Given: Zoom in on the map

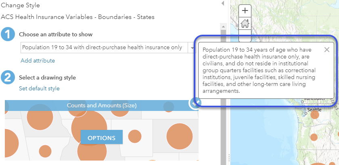Looking at the screenshot, I should (245, 11).
